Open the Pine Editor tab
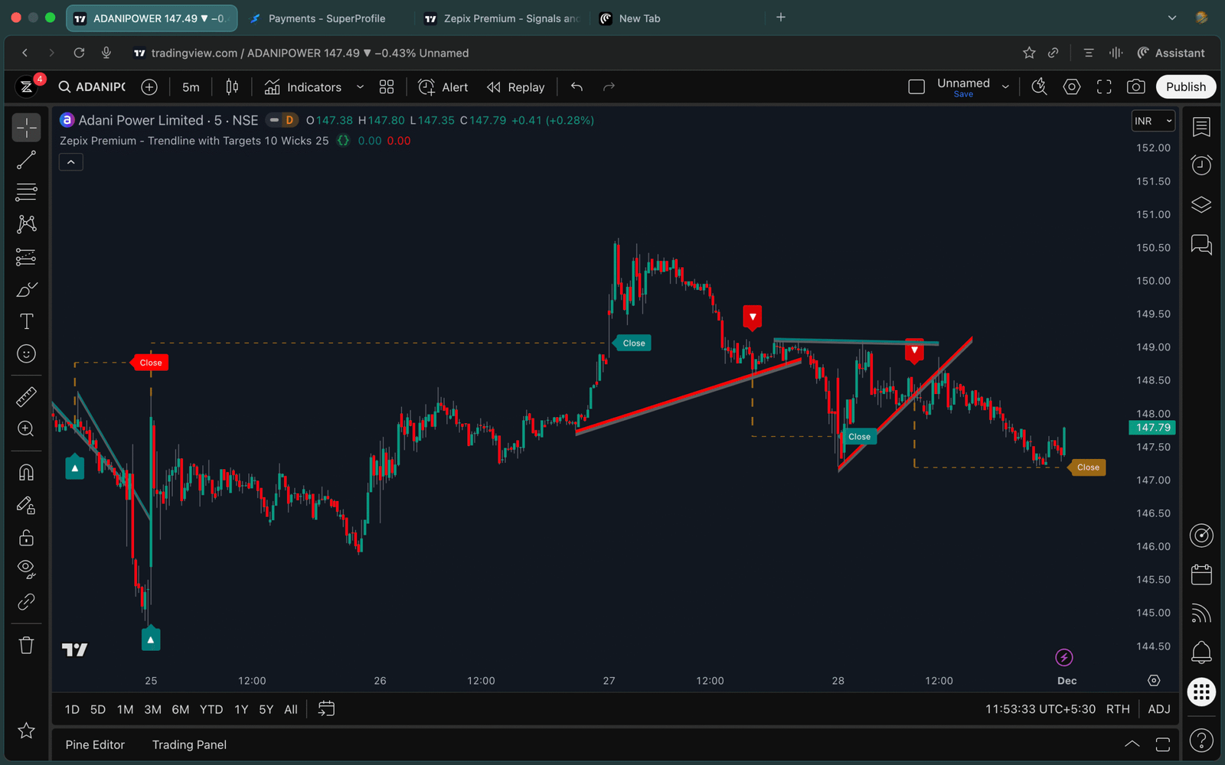Screen dimensions: 1225x765 pos(95,744)
